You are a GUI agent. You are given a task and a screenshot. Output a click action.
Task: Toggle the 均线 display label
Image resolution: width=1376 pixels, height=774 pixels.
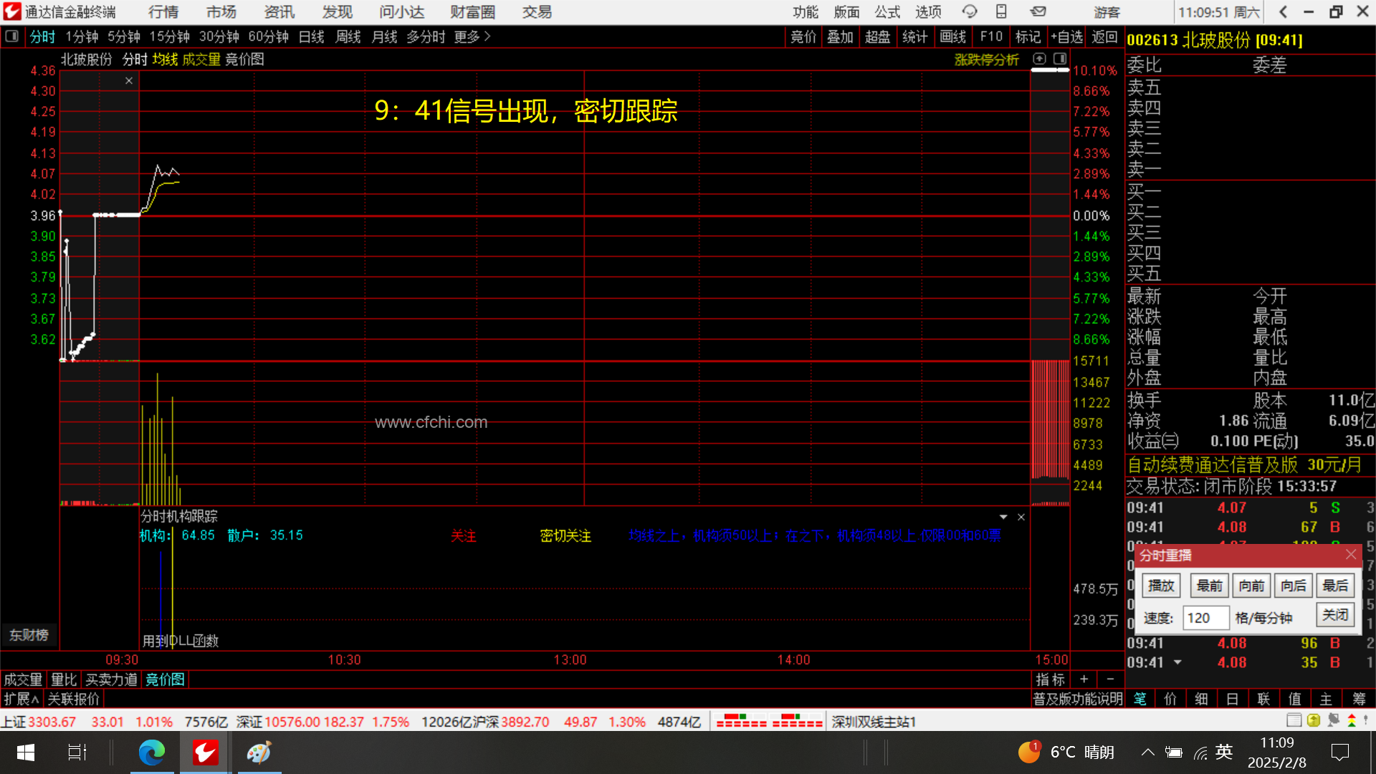pos(165,59)
